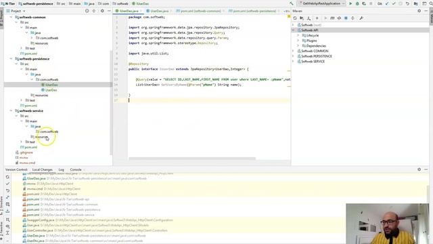Expand Softweb PERSISTENCE Maven node
The width and height of the screenshot is (433, 244).
click(293, 56)
